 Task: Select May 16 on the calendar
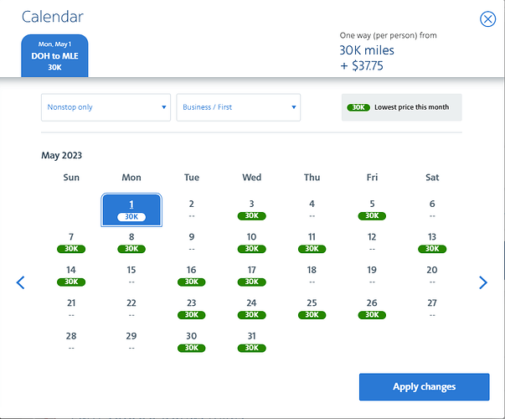pos(192,276)
